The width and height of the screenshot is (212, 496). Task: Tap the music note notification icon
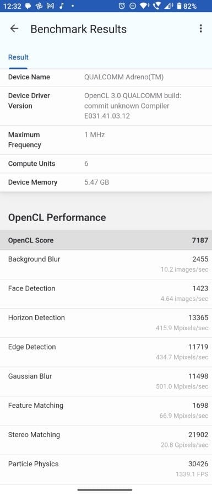[61, 6]
